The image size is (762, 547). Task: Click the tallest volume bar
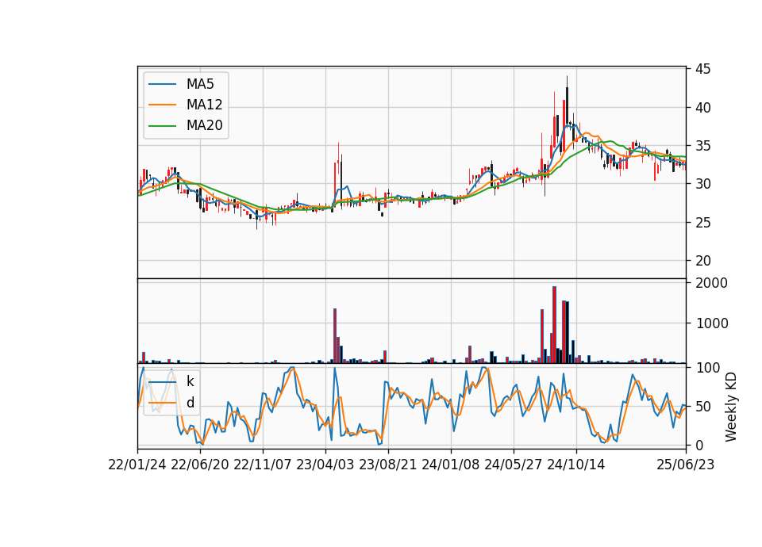(x=554, y=325)
